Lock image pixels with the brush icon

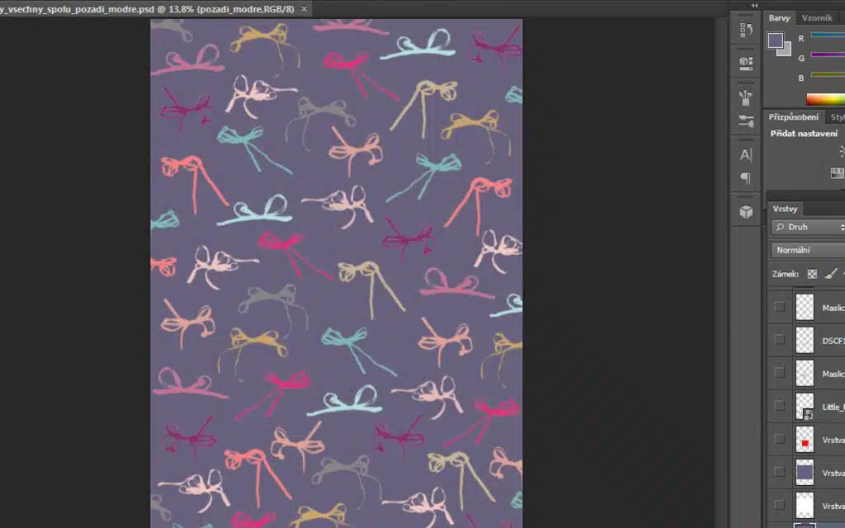pos(830,274)
